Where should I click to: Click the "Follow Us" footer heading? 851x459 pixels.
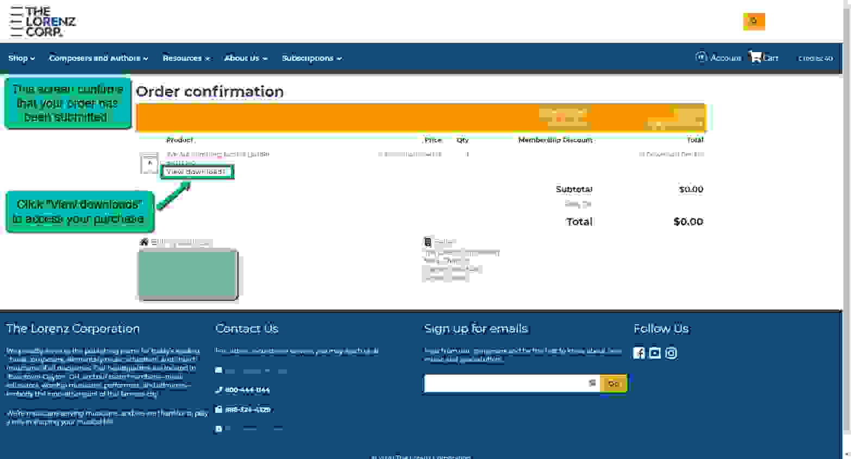[x=661, y=329]
